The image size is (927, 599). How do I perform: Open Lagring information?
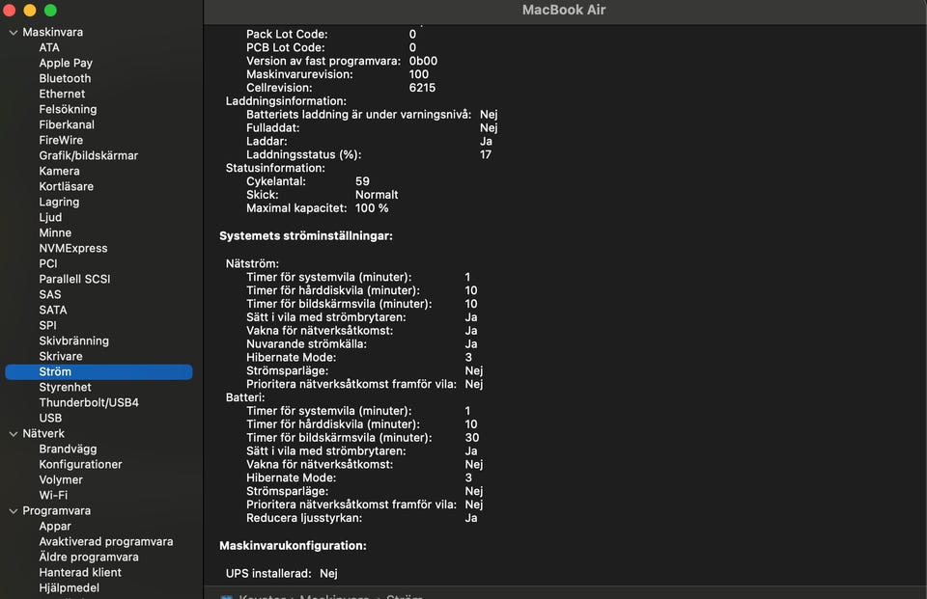click(59, 202)
